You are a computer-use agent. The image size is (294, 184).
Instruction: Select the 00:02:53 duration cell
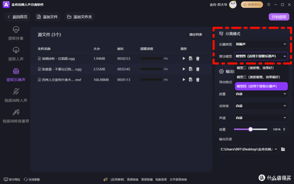click(124, 58)
